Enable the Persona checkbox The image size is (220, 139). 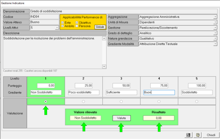click(76, 26)
